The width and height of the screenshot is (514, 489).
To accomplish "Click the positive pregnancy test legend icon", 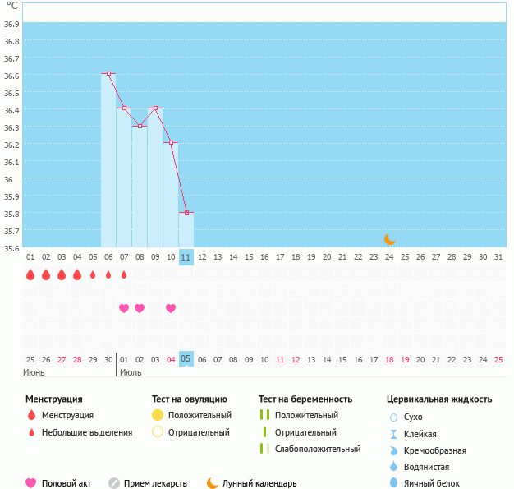I will 264,415.
